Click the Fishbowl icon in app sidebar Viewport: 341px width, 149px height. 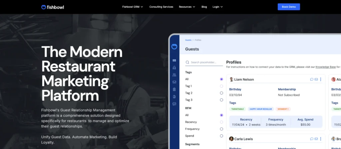tap(174, 46)
